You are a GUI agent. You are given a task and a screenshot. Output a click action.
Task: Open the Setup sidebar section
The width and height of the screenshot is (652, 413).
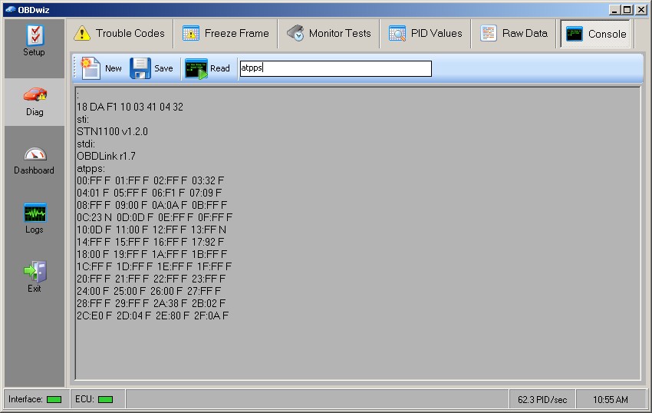tap(35, 41)
